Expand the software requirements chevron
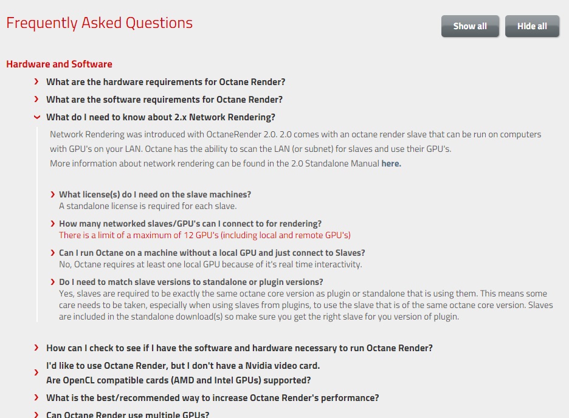 (37, 99)
